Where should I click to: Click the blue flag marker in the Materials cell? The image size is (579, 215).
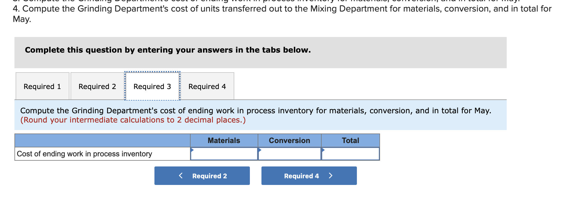point(192,150)
